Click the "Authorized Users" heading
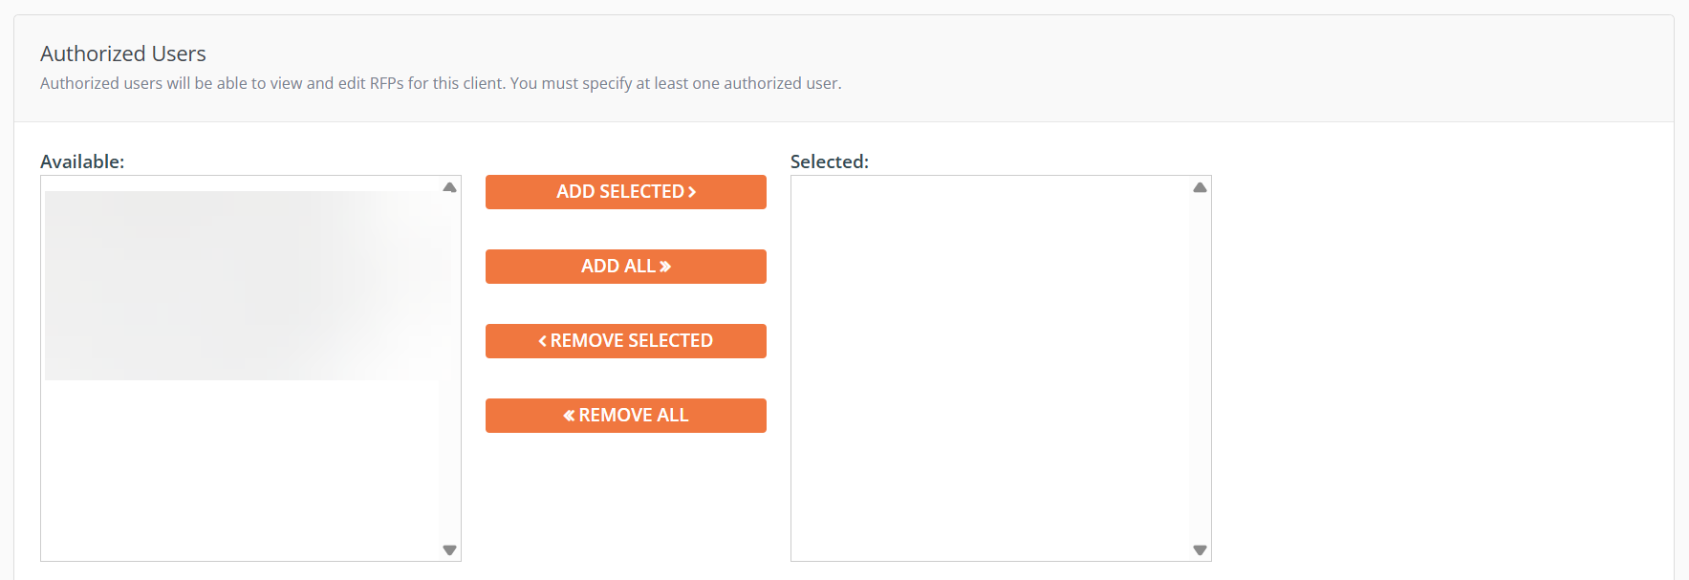1689x580 pixels. (123, 54)
